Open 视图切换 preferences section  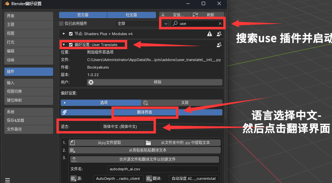29,91
